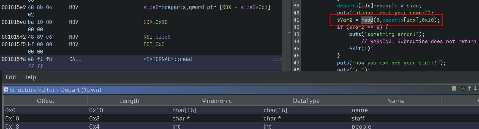This screenshot has height=129, width=479.
Task: Click the Name column header
Action: pos(396,101)
